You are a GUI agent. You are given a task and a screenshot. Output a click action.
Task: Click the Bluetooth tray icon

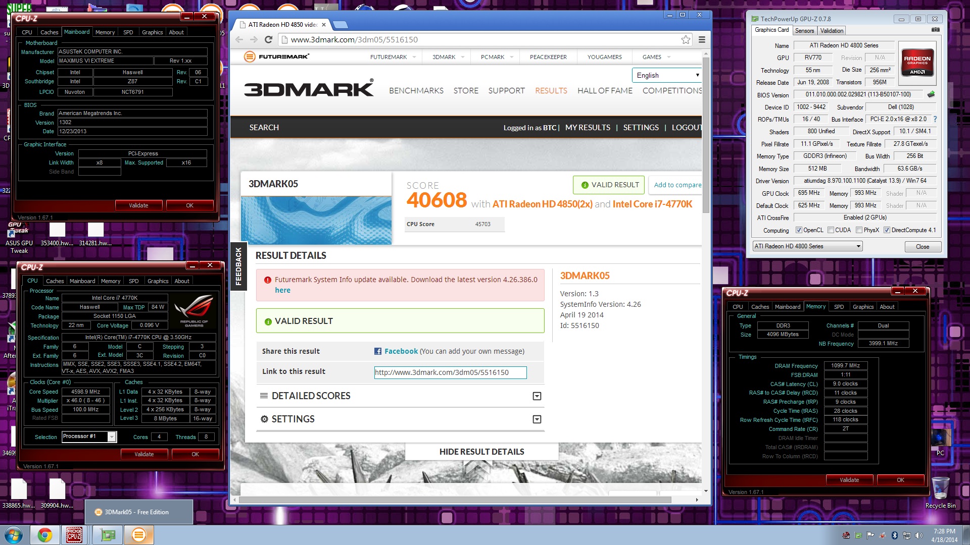894,535
